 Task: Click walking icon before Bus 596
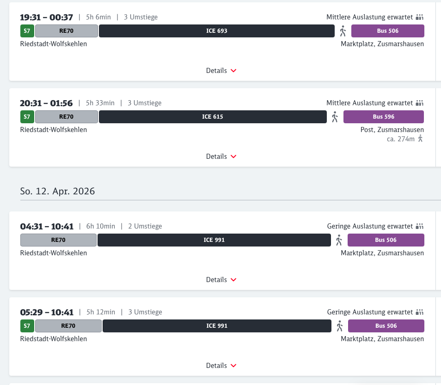pyautogui.click(x=335, y=117)
